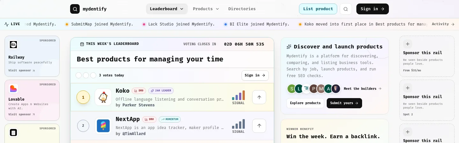Expand the Products dropdown menu
The image size is (459, 143).
click(206, 9)
